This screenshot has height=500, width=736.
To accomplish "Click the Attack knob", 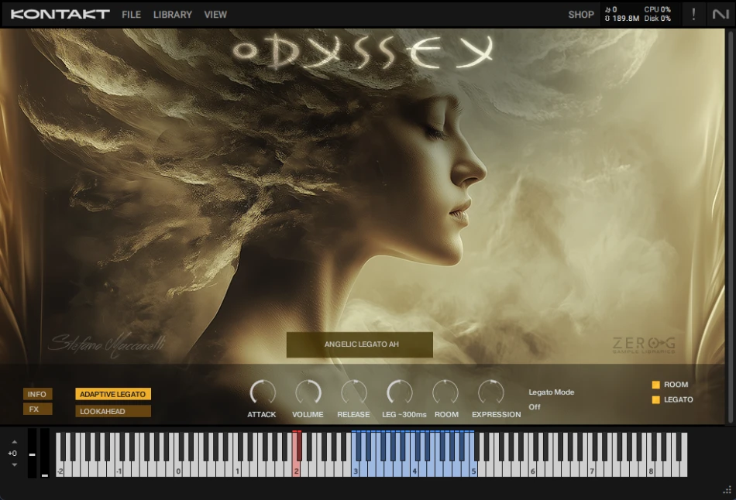I will tap(262, 392).
